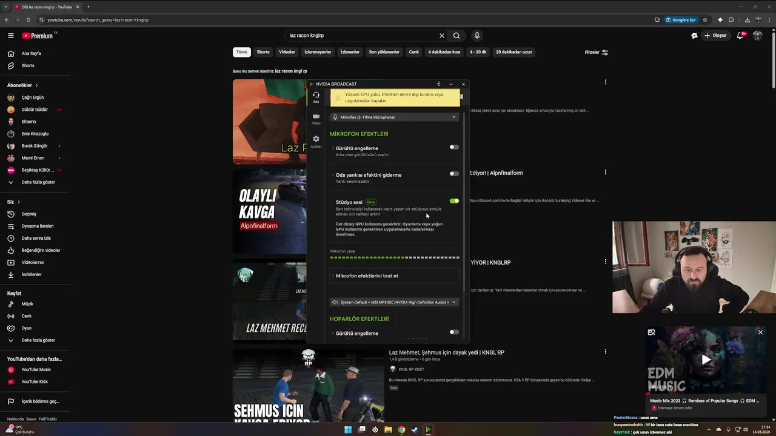The image size is (776, 436).
Task: Open Ayarlar settings gear in NVIDIA Broadcast
Action: point(316,141)
